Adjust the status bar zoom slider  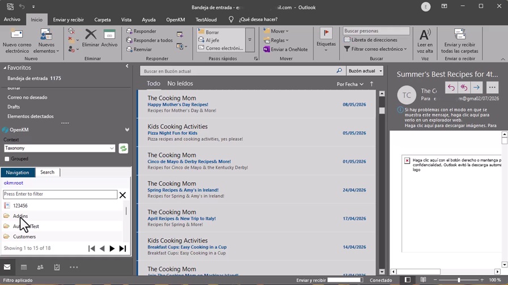(x=459, y=280)
